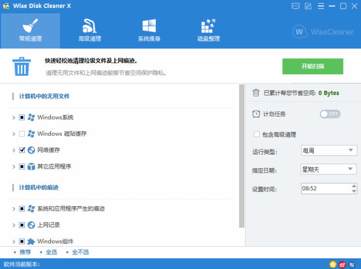The width and height of the screenshot is (361, 269).
Task: Click the yellow star Qzone icon
Action: 333,265
